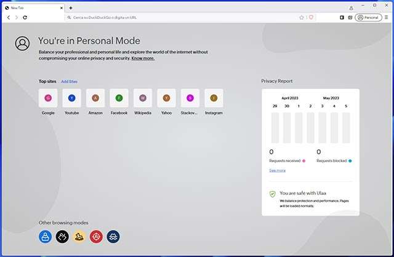Open the hamburger main menu
This screenshot has width=394, height=257.
386,17
